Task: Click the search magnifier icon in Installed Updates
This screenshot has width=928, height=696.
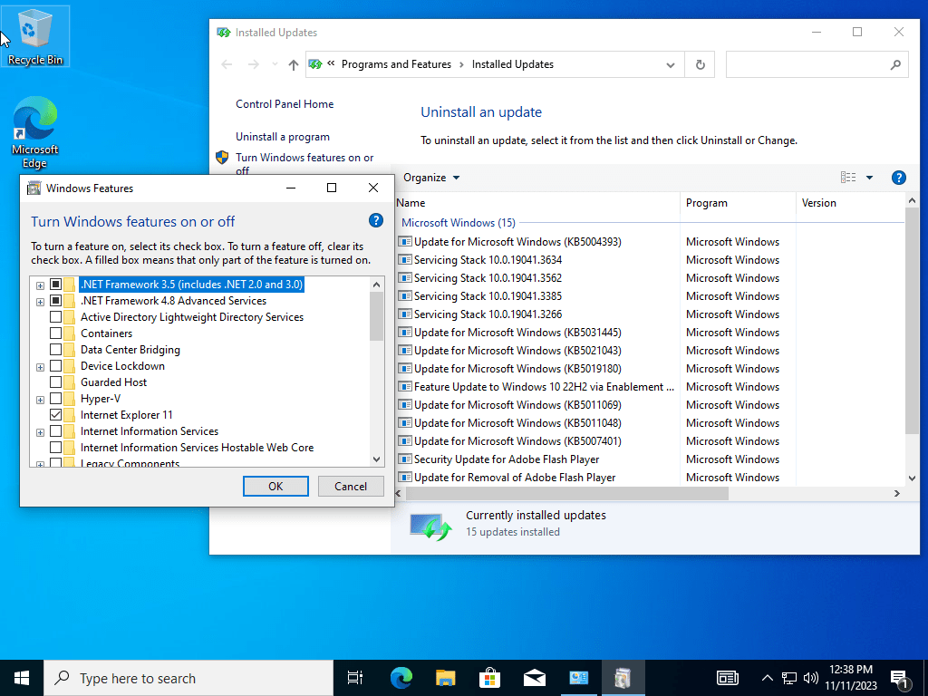Action: pos(895,64)
